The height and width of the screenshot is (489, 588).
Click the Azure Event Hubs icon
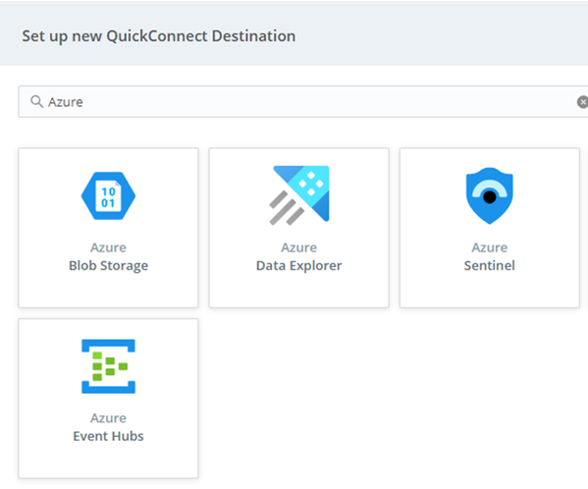[108, 366]
